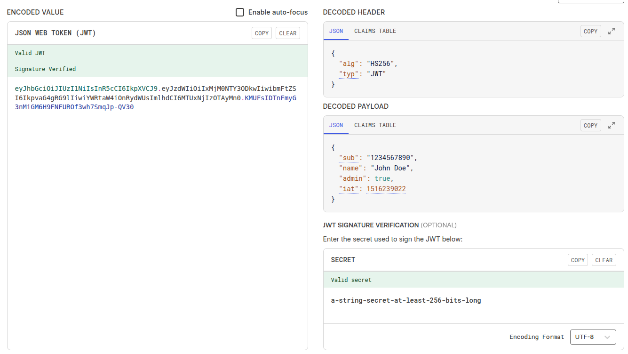This screenshot has height=354, width=628.
Task: Select JSON tab in Decoded Payload
Action: (336, 125)
